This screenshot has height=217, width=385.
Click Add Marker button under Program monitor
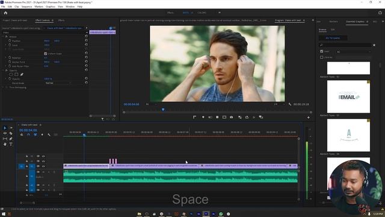203,118
